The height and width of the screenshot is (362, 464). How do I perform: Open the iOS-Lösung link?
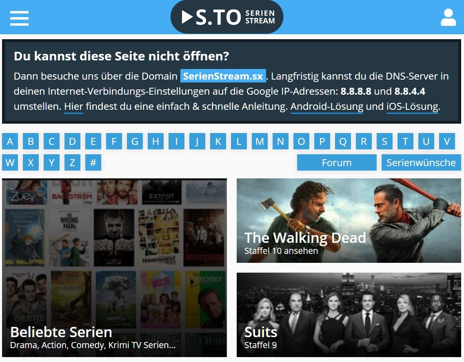pos(413,106)
